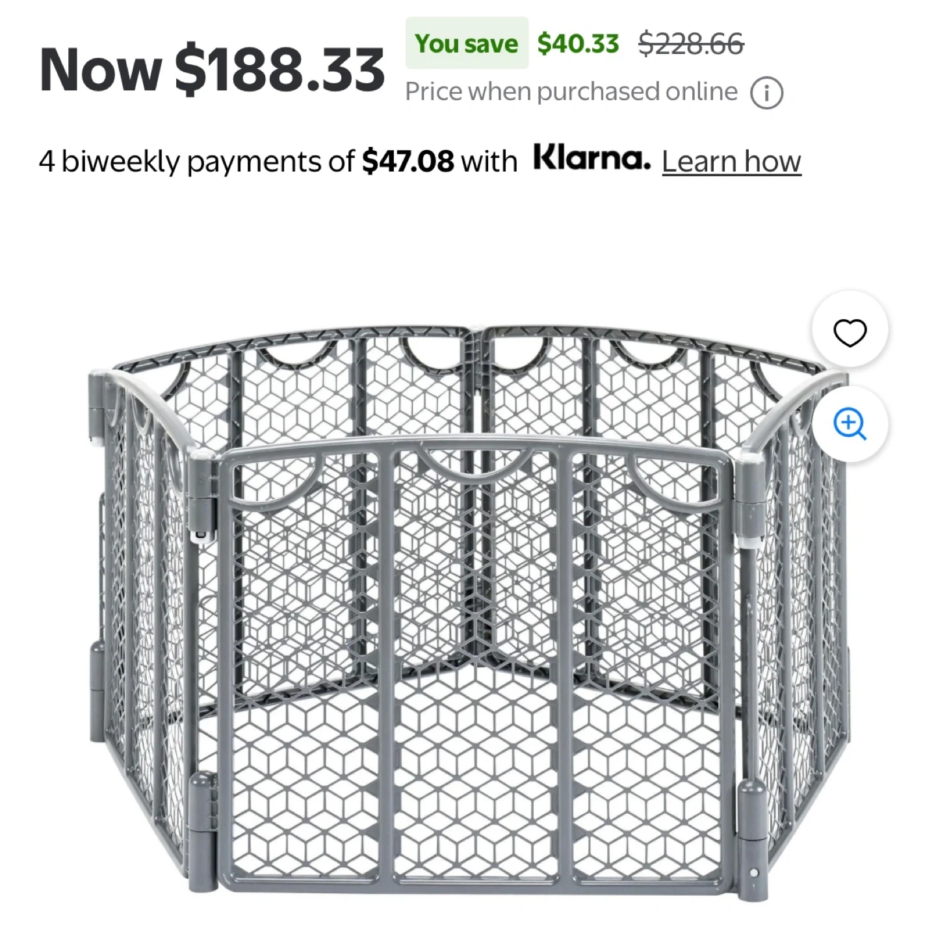Click the bold $47.08 payment amount
Screen dimensions: 936x936
pos(408,161)
